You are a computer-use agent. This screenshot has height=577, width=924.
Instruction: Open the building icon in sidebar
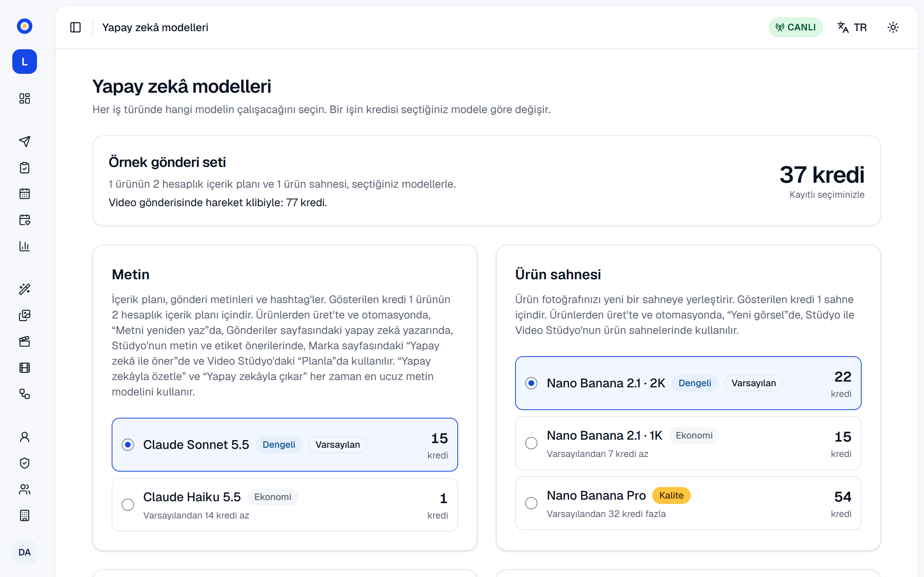[x=25, y=515]
